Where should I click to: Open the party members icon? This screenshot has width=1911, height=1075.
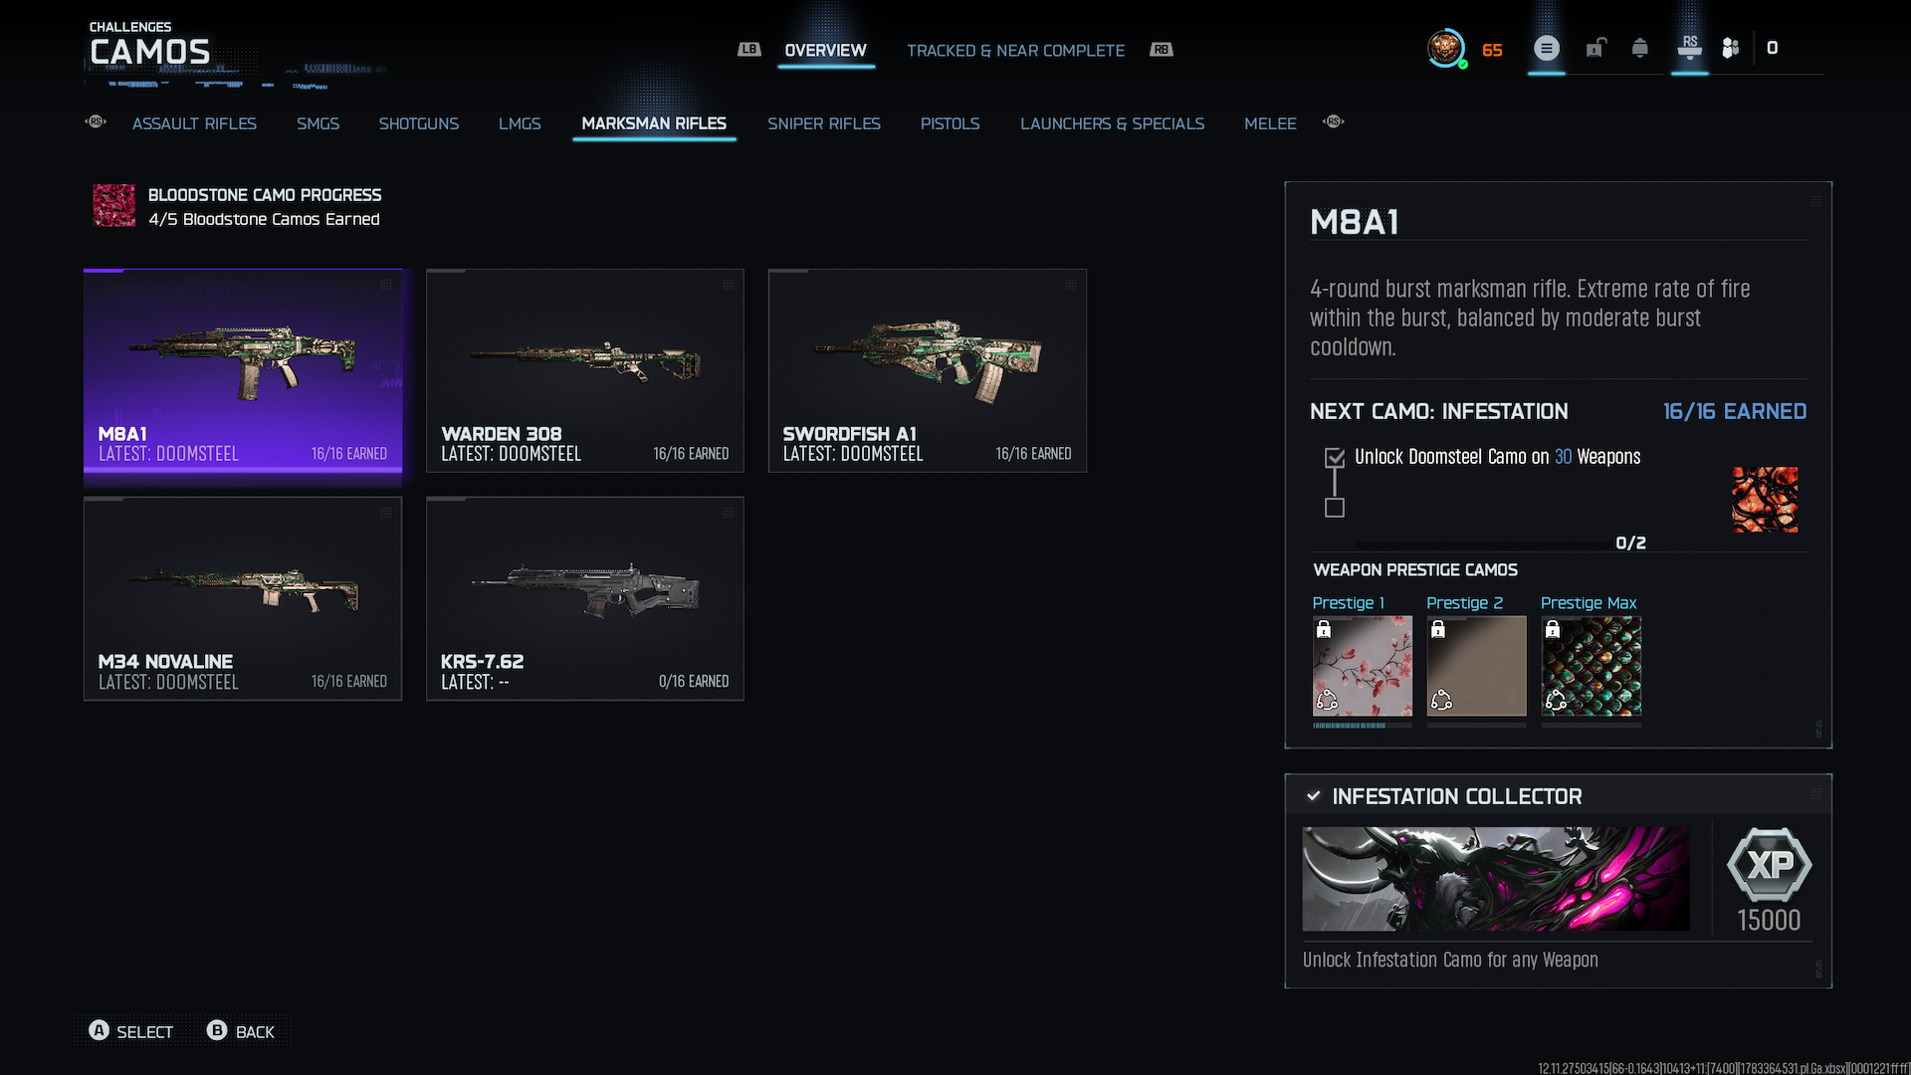point(1731,48)
